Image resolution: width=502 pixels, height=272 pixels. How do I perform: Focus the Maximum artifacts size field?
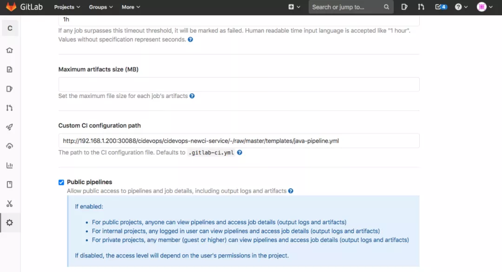click(x=239, y=84)
